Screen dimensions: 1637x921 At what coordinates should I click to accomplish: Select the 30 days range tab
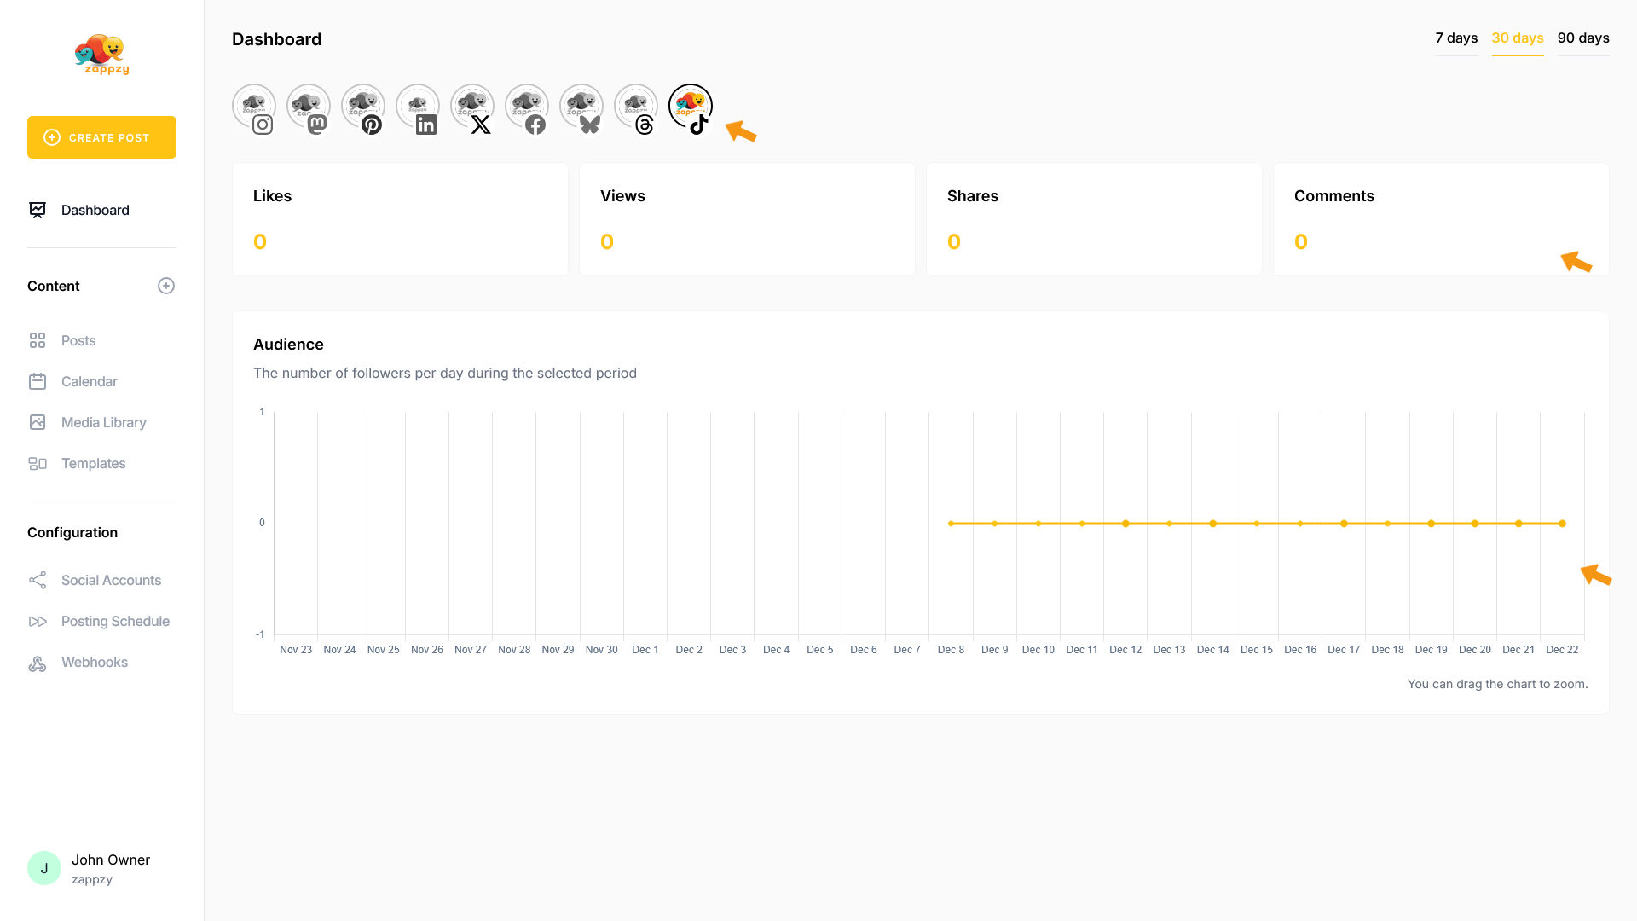pos(1518,38)
